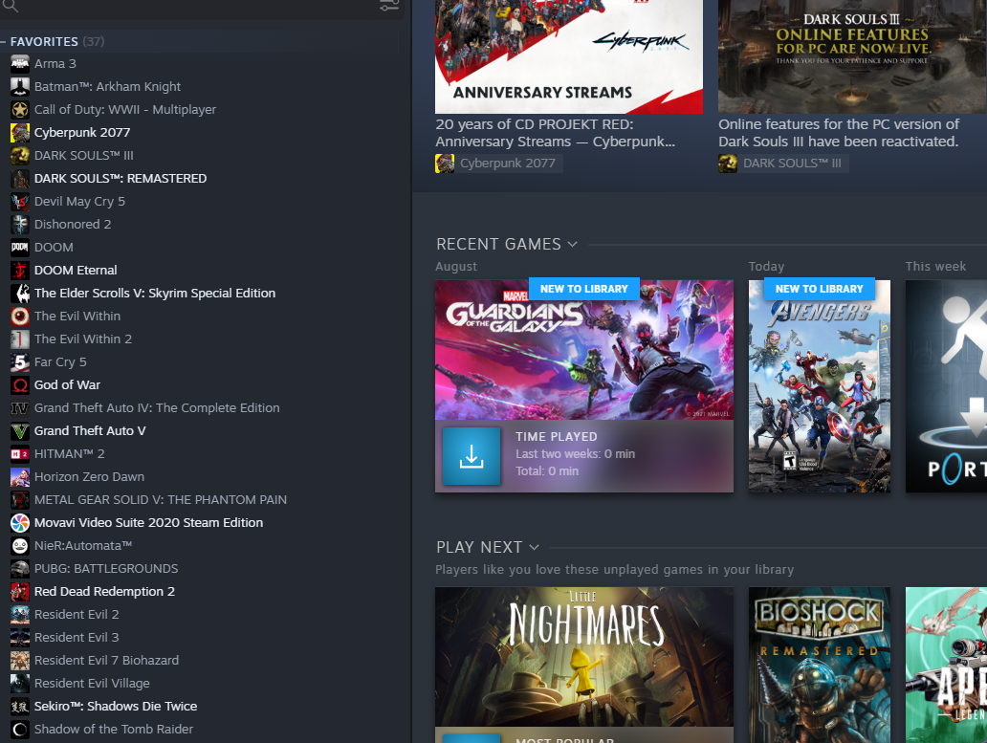The height and width of the screenshot is (743, 987).
Task: Click the NieR:Automata face icon
Action: (19, 546)
